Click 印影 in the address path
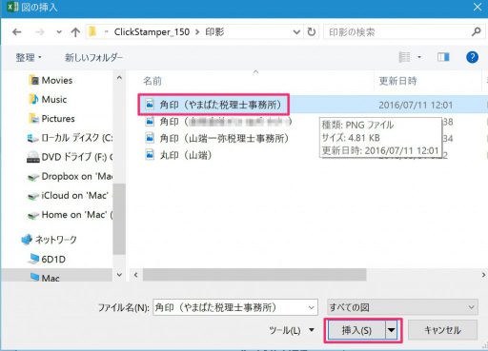This screenshot has width=488, height=351. 214,32
